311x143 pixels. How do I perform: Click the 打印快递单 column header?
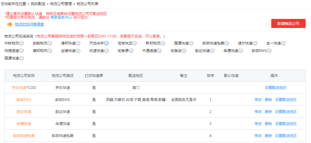[x=94, y=75]
